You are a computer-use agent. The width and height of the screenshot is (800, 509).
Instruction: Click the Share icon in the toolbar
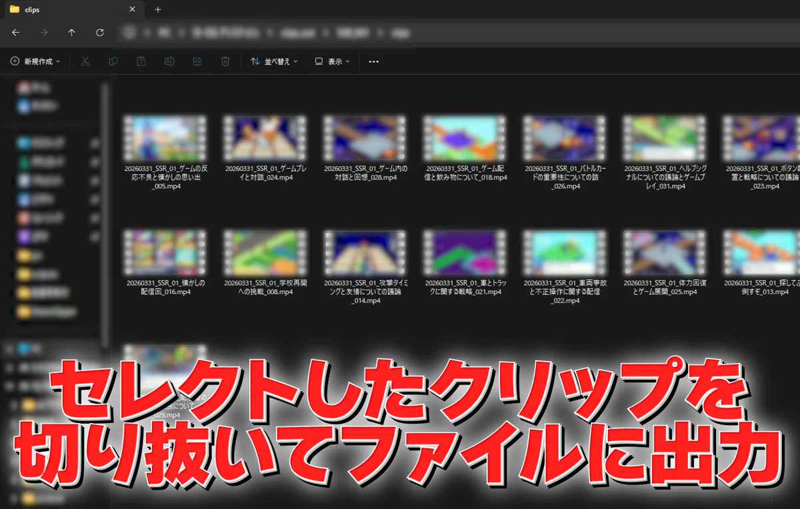(x=197, y=61)
